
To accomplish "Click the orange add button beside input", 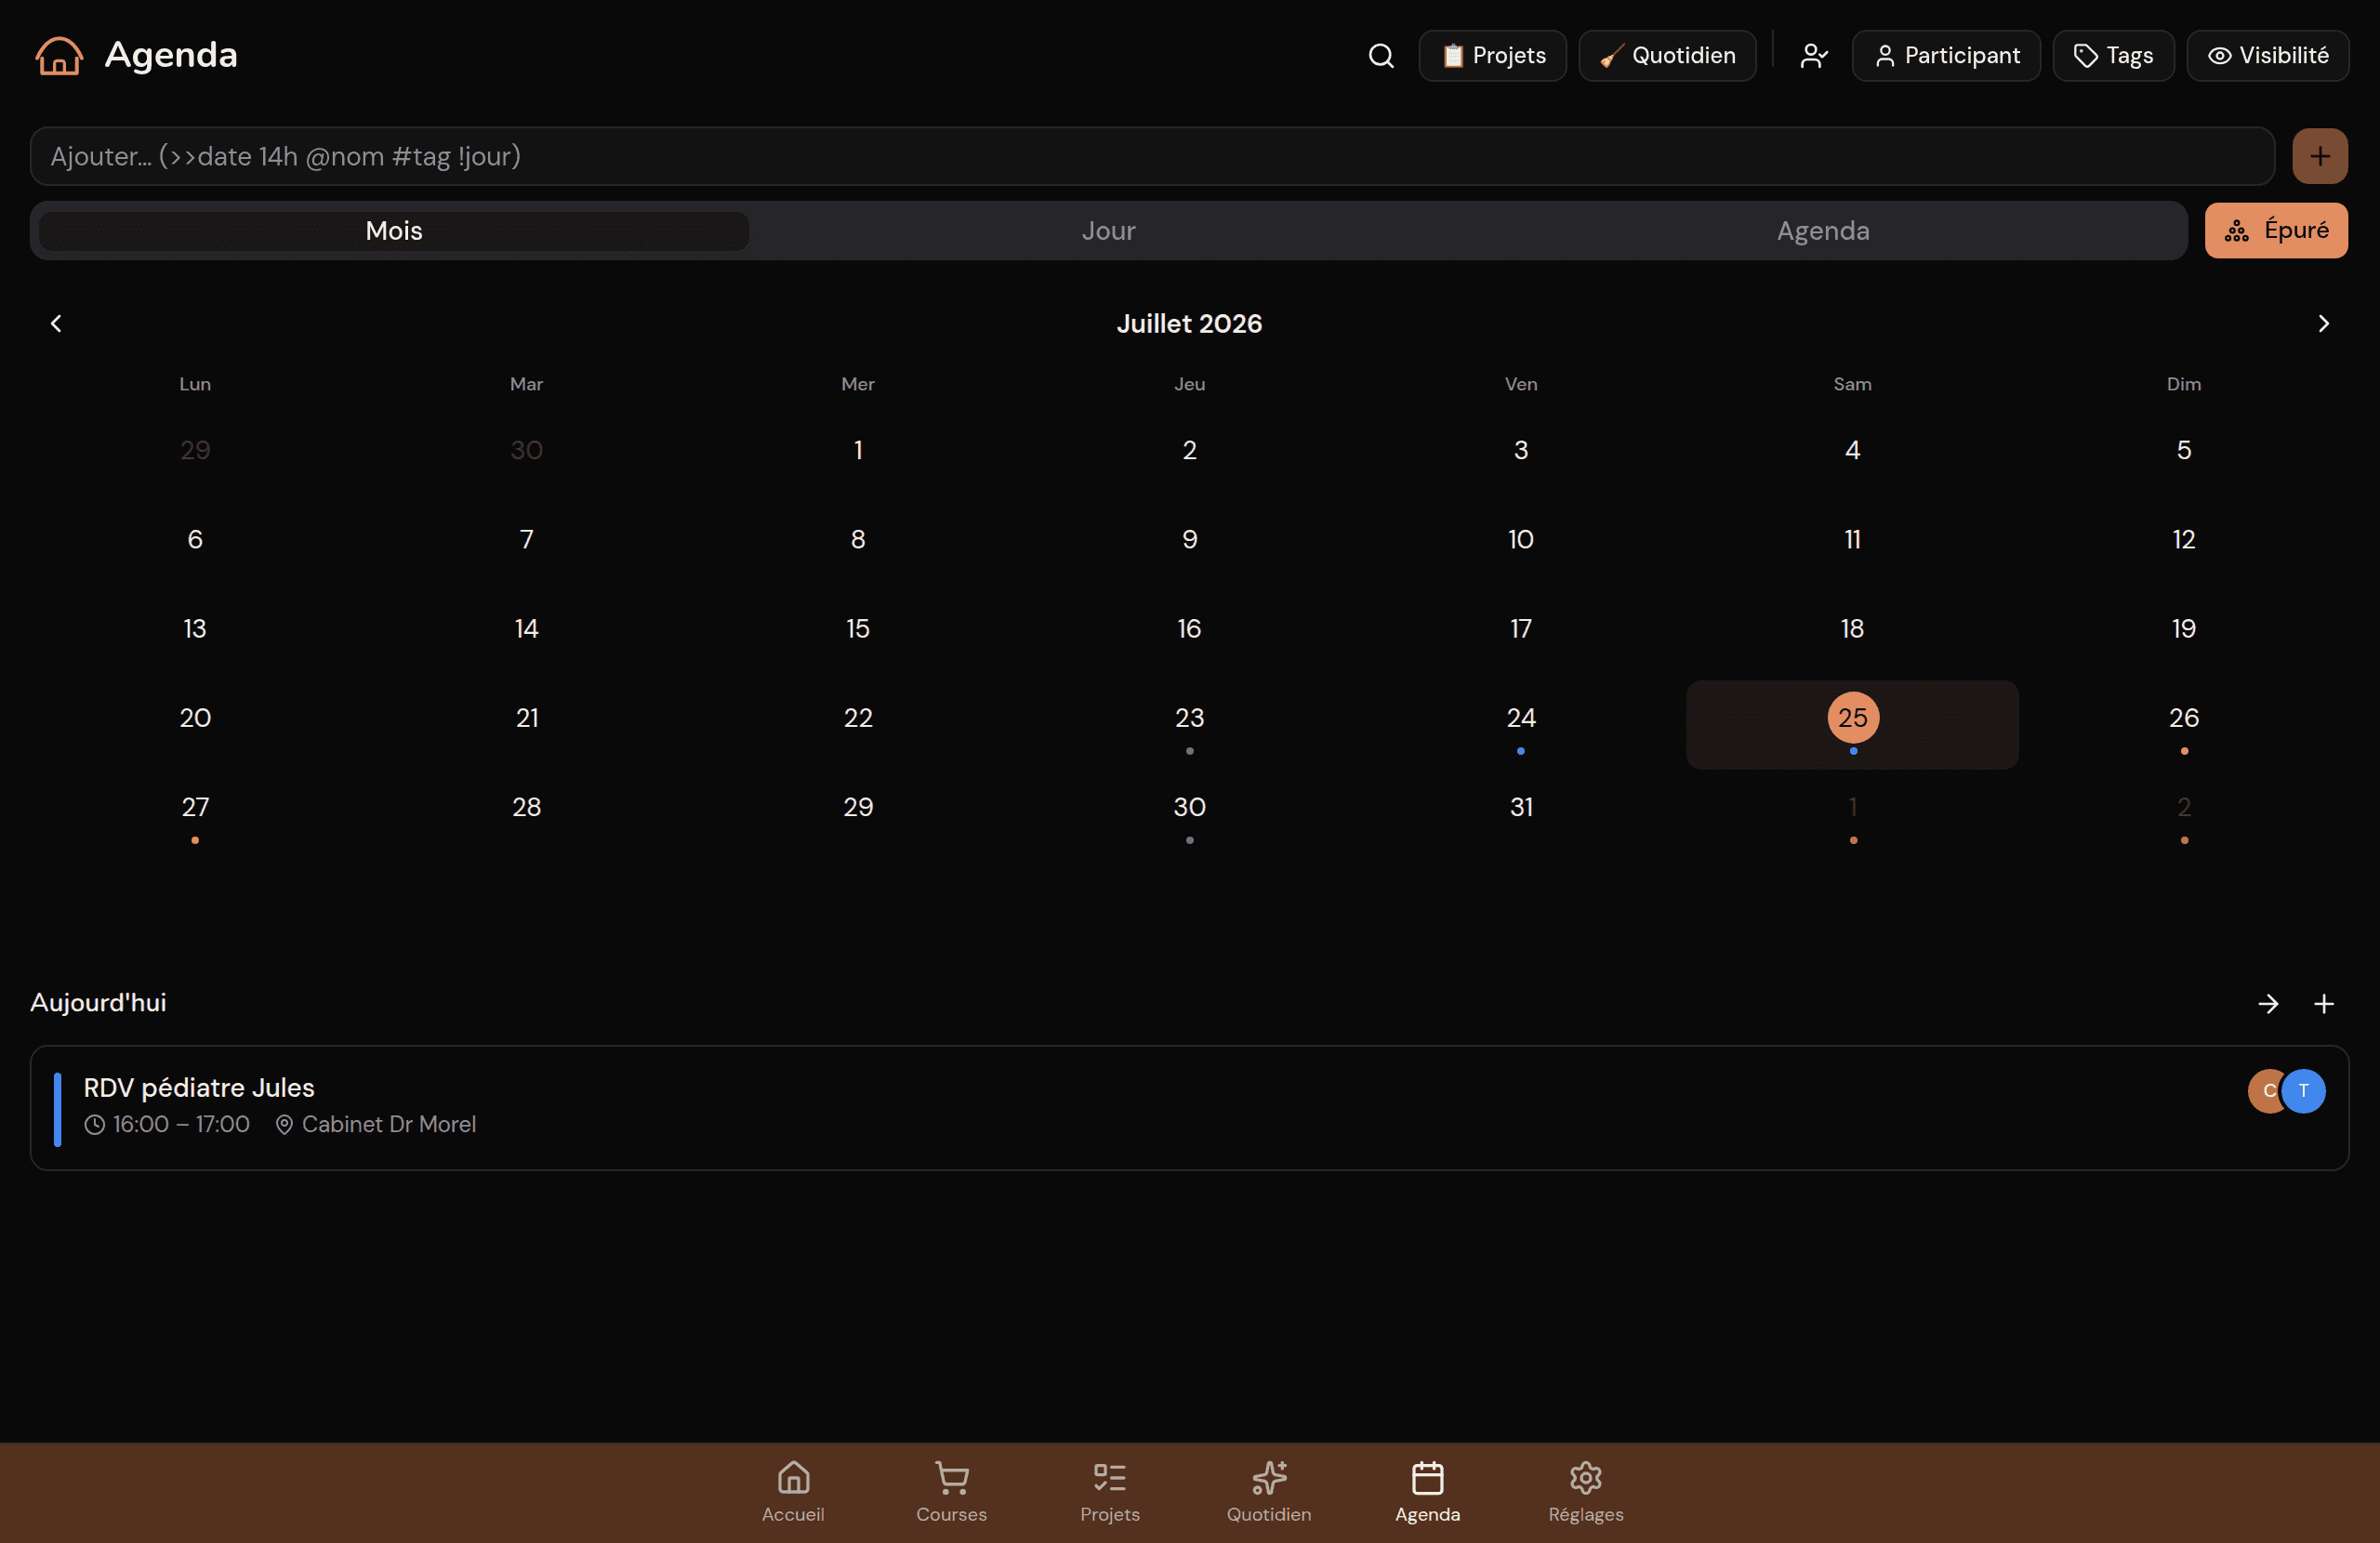I will [x=2320, y=156].
